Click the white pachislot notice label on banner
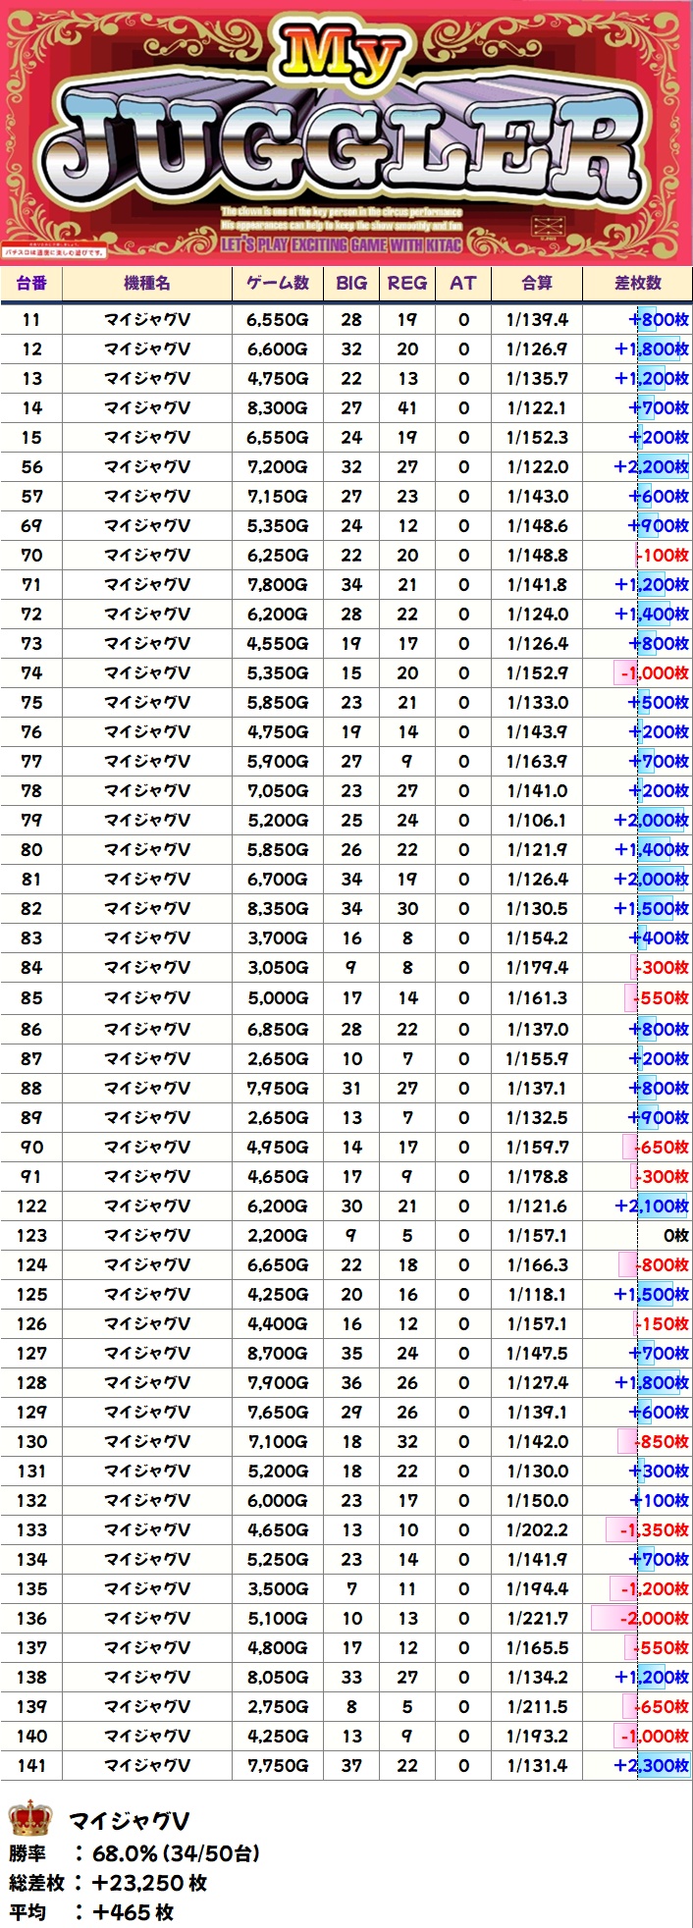This screenshot has height=1928, width=693. 54,252
